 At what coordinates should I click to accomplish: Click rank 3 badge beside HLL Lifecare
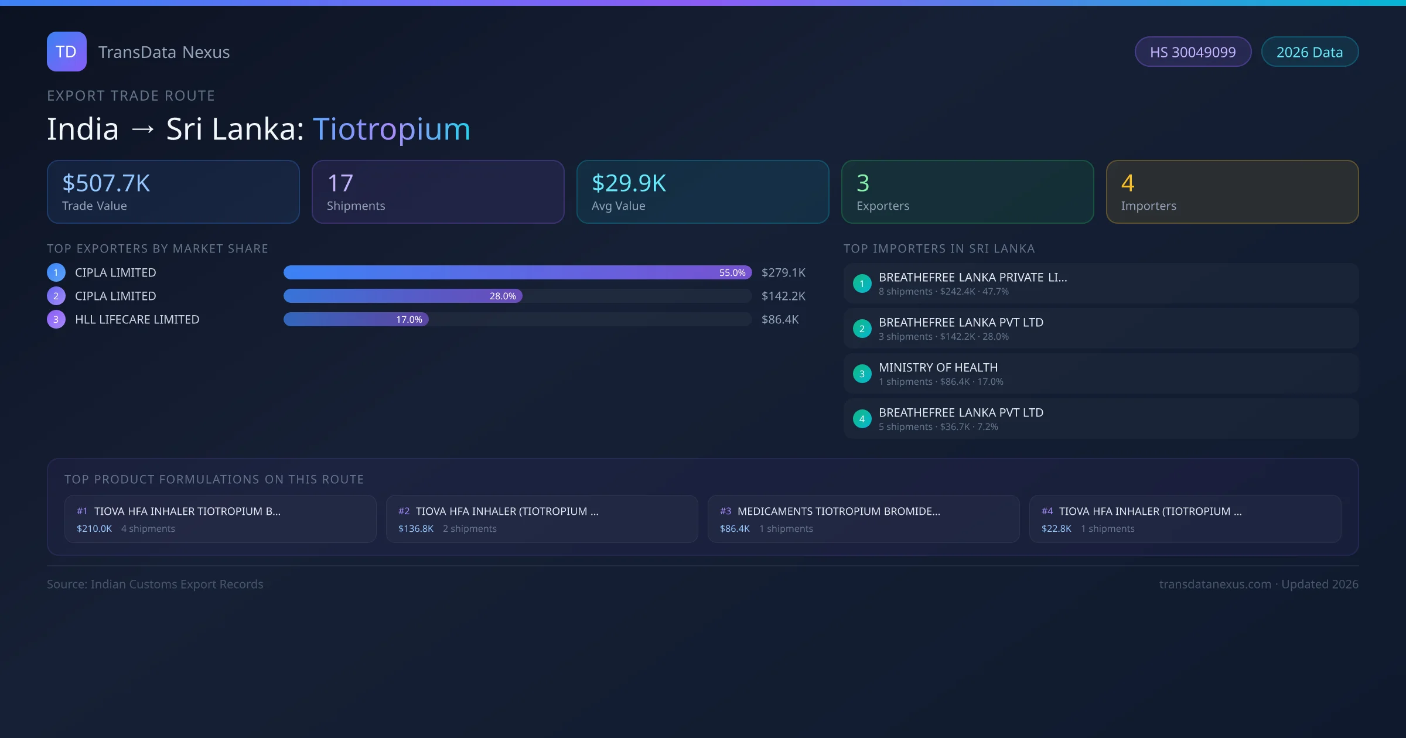56,319
